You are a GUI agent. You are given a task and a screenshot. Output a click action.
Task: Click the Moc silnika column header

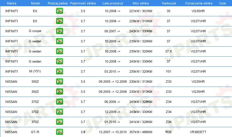tap(141, 3)
